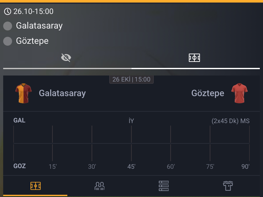Click the clock icon beside 26.10-15:00
The height and width of the screenshot is (197, 263).
pos(7,12)
